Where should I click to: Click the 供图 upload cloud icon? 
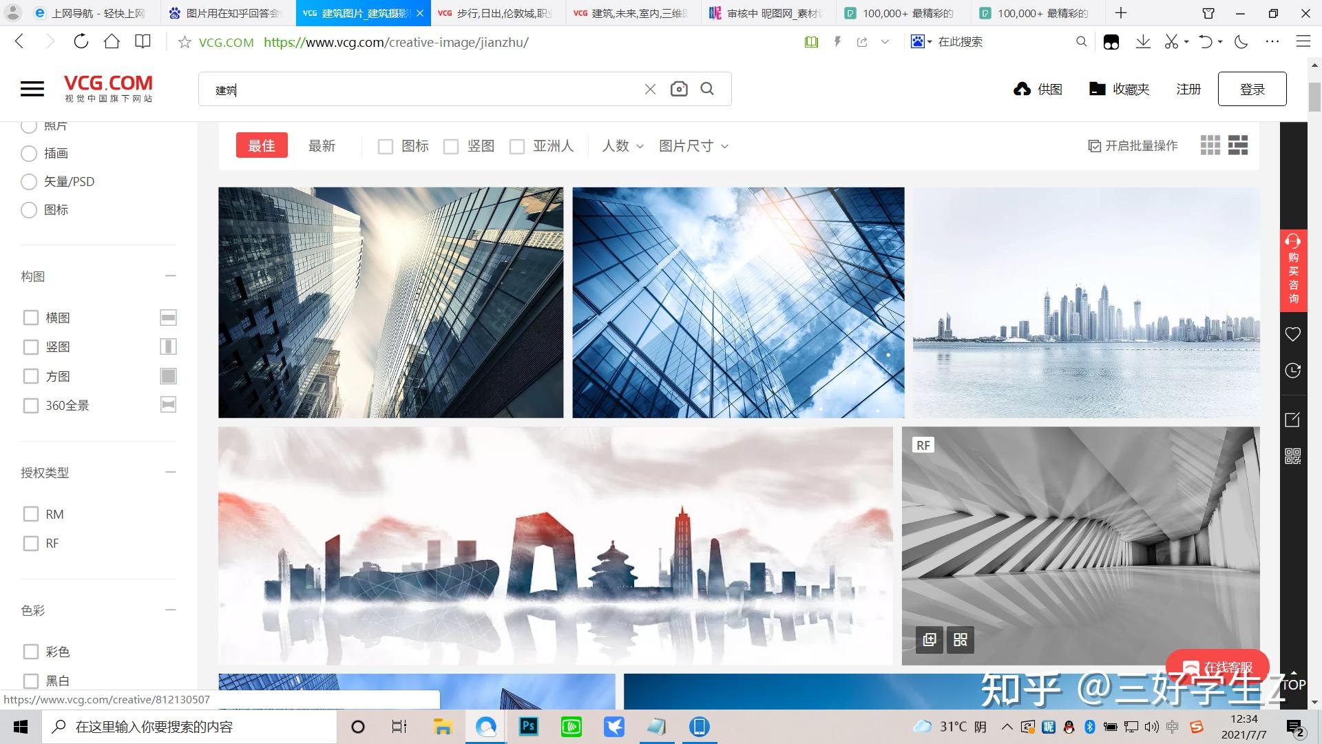[1022, 89]
